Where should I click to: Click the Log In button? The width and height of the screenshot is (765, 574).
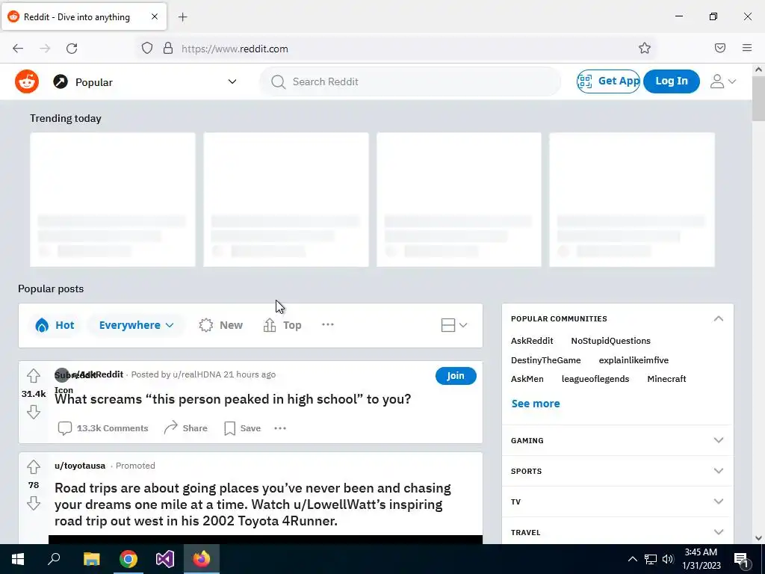click(672, 81)
